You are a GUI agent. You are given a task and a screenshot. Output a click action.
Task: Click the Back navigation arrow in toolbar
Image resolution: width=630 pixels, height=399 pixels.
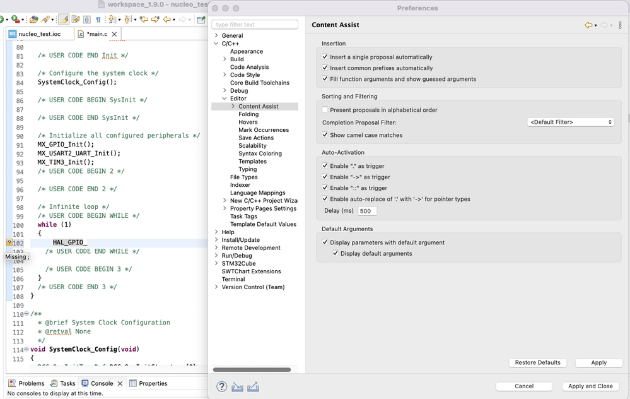(166, 19)
